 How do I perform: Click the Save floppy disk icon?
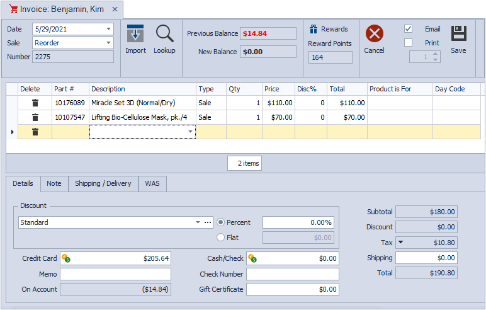(459, 33)
